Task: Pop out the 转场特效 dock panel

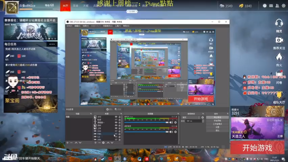Action: coord(203,114)
